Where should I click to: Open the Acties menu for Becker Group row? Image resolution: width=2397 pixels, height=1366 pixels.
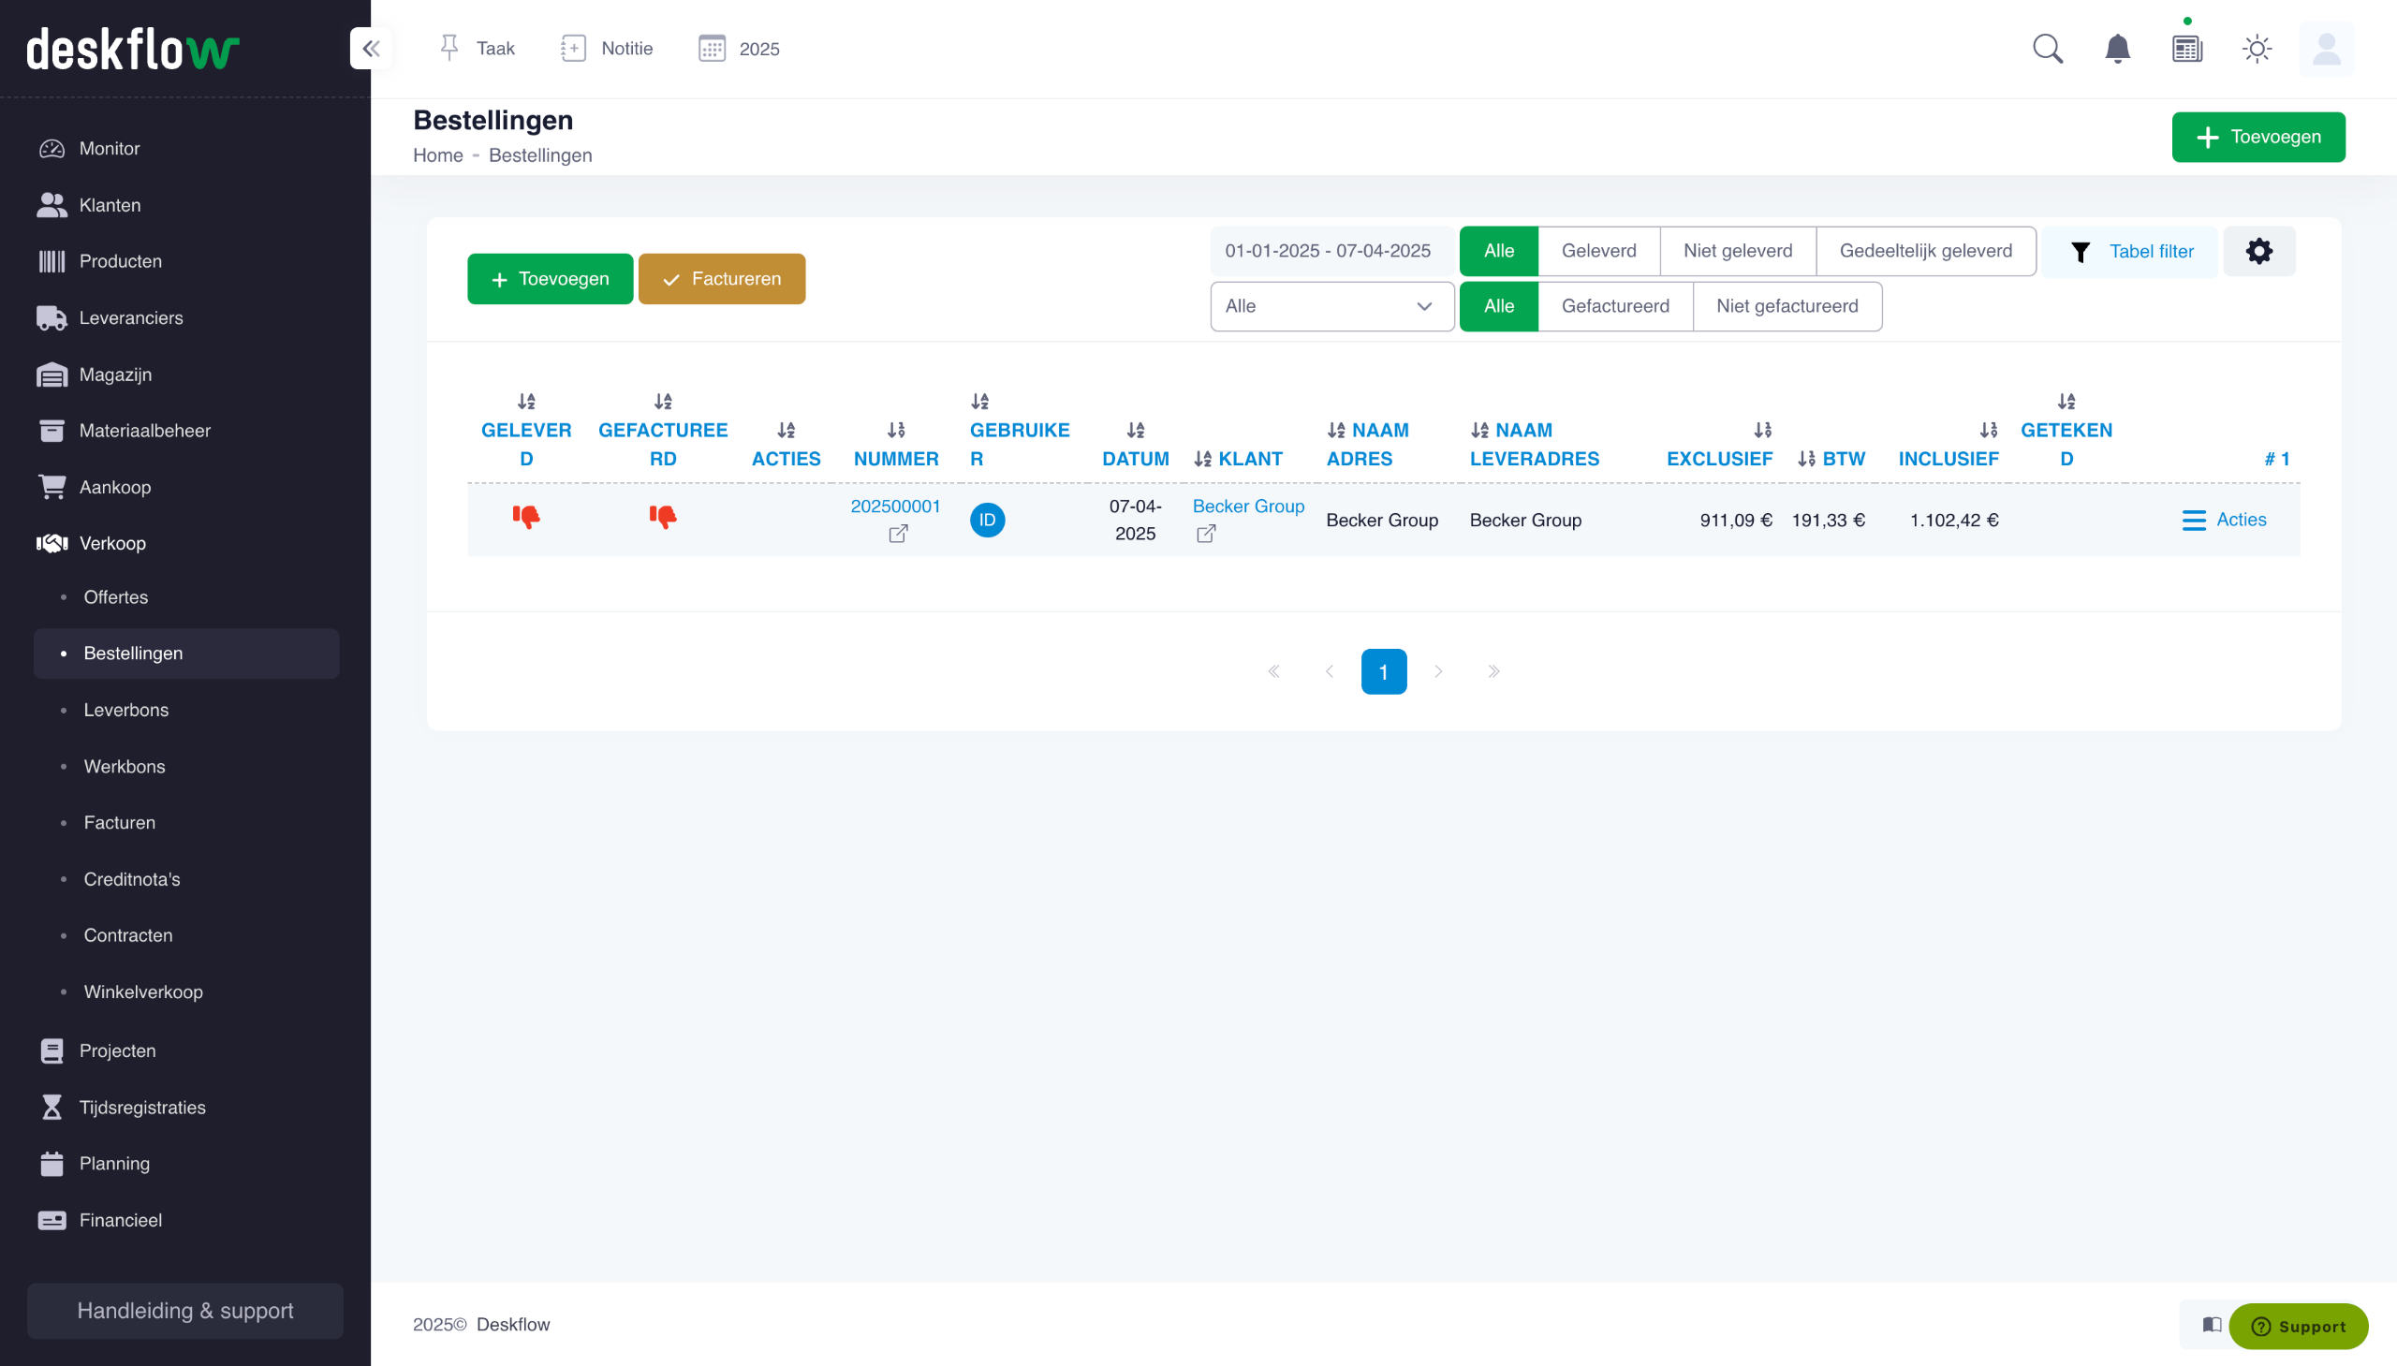pyautogui.click(x=2224, y=520)
